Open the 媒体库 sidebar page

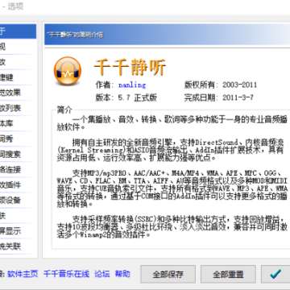[18, 123]
